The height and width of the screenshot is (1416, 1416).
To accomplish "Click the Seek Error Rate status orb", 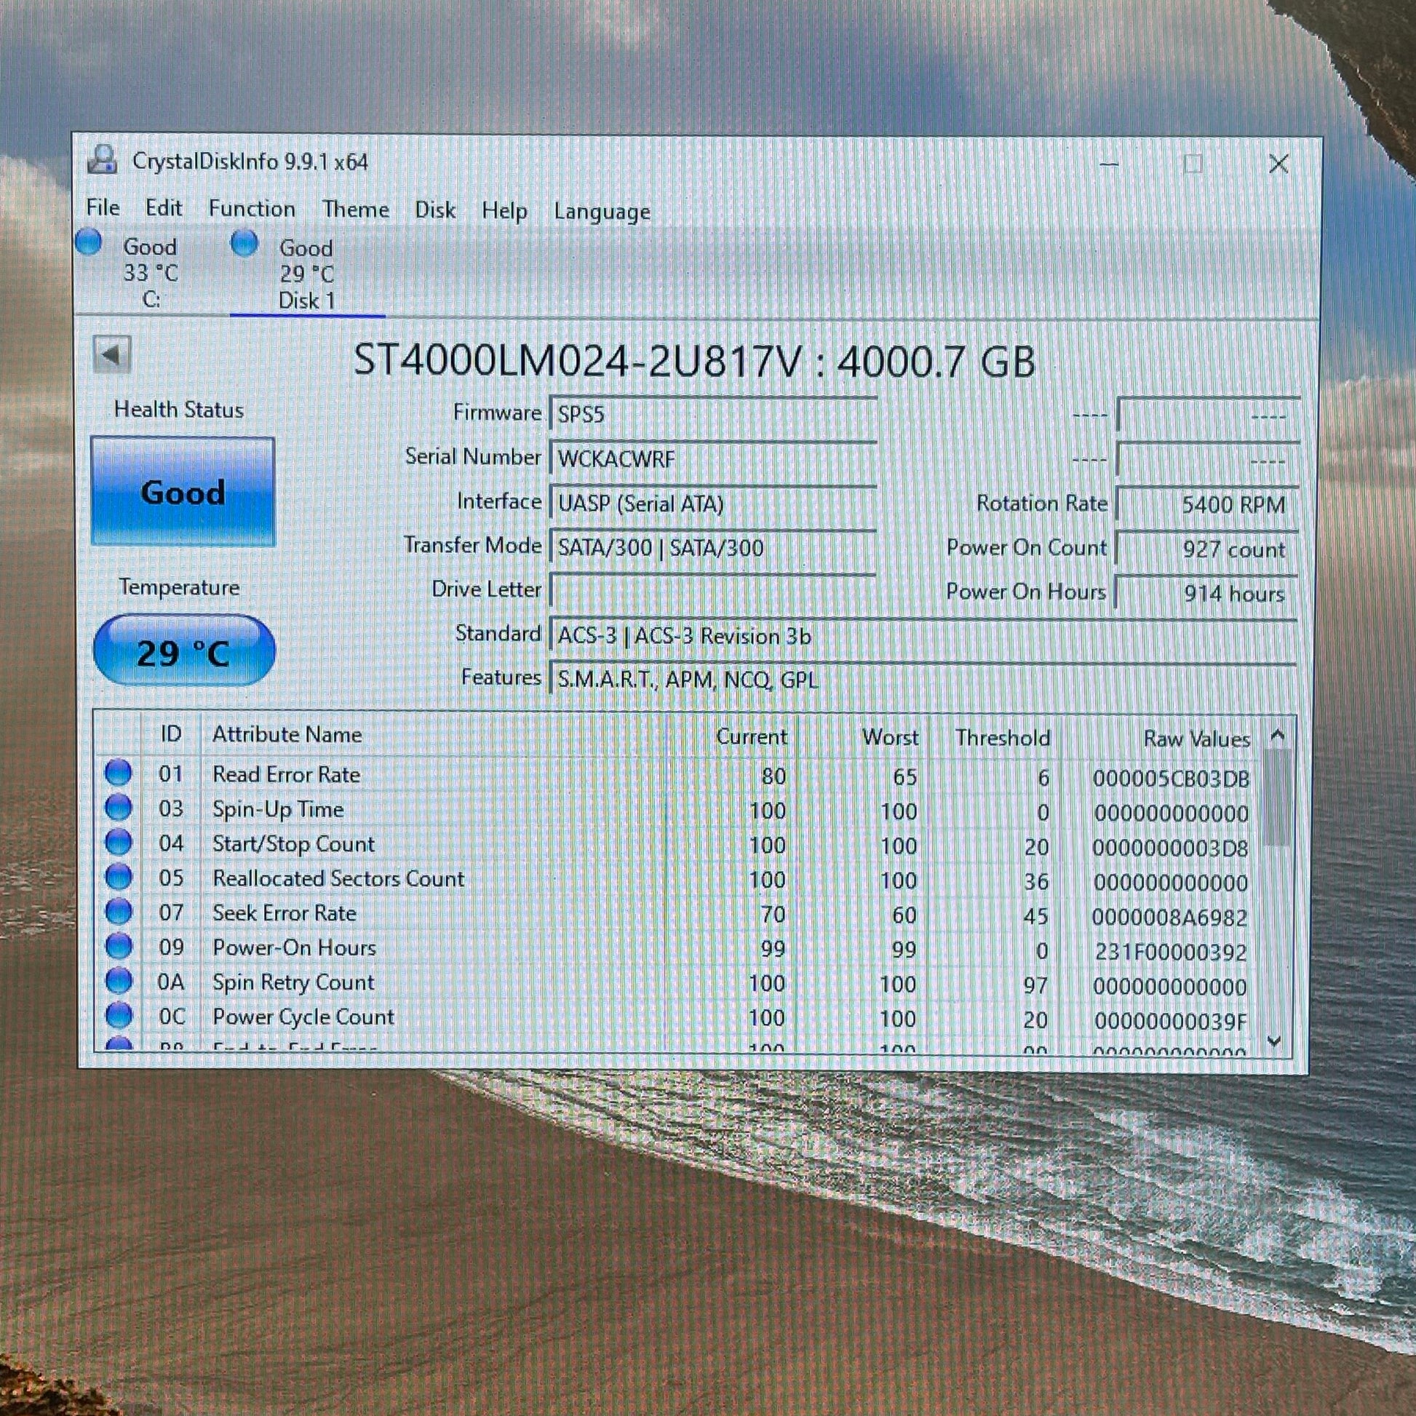I will 118,912.
